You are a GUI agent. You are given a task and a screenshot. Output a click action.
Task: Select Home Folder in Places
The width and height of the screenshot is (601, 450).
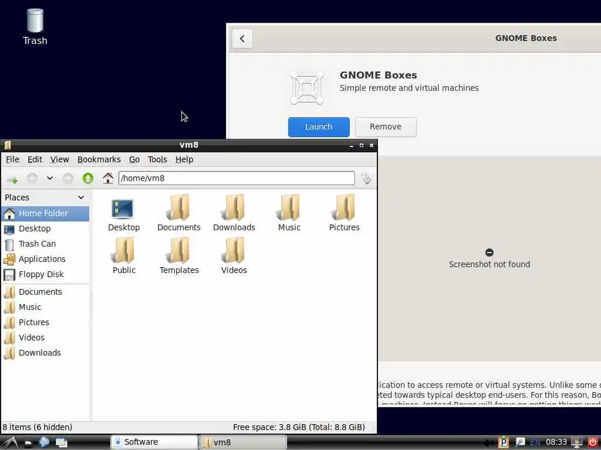pyautogui.click(x=45, y=213)
